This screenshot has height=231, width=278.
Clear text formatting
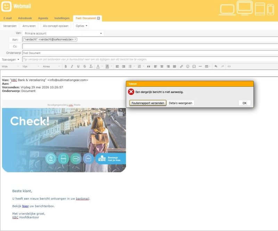coord(91,67)
